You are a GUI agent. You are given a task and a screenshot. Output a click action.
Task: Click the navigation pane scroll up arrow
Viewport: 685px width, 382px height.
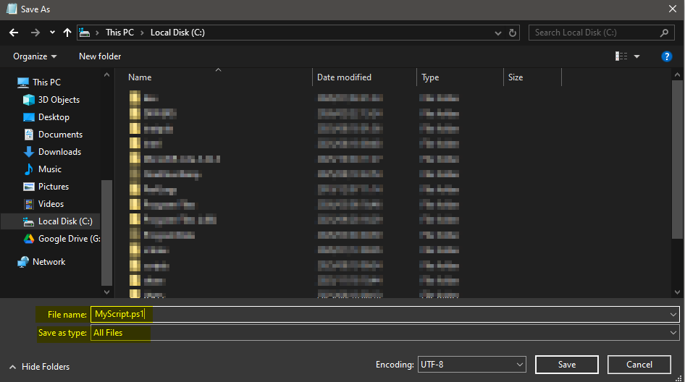pyautogui.click(x=106, y=75)
